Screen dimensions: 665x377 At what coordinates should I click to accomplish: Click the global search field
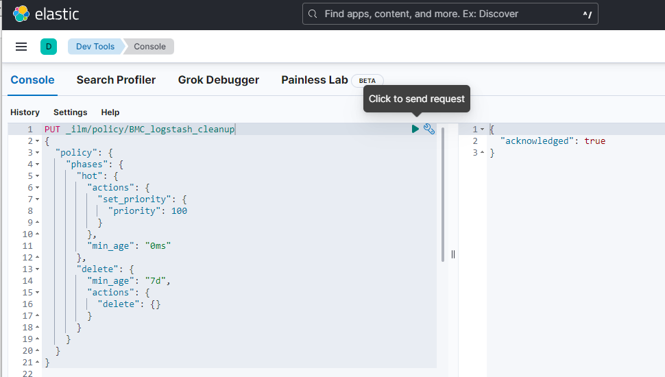point(449,14)
